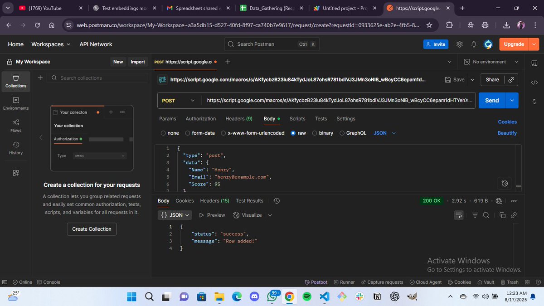Search within the response body

point(486,215)
